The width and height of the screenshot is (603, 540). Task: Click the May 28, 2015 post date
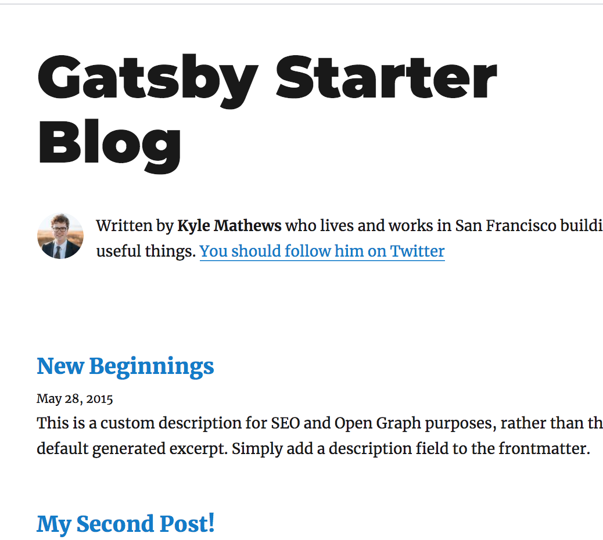(x=75, y=399)
